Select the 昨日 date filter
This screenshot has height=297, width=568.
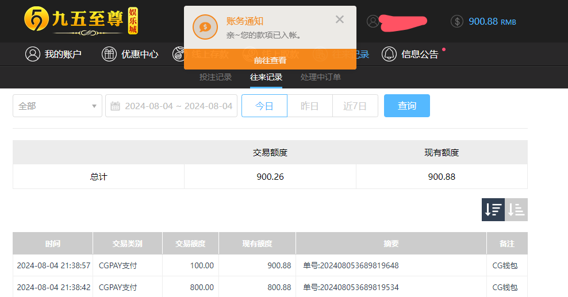point(310,106)
